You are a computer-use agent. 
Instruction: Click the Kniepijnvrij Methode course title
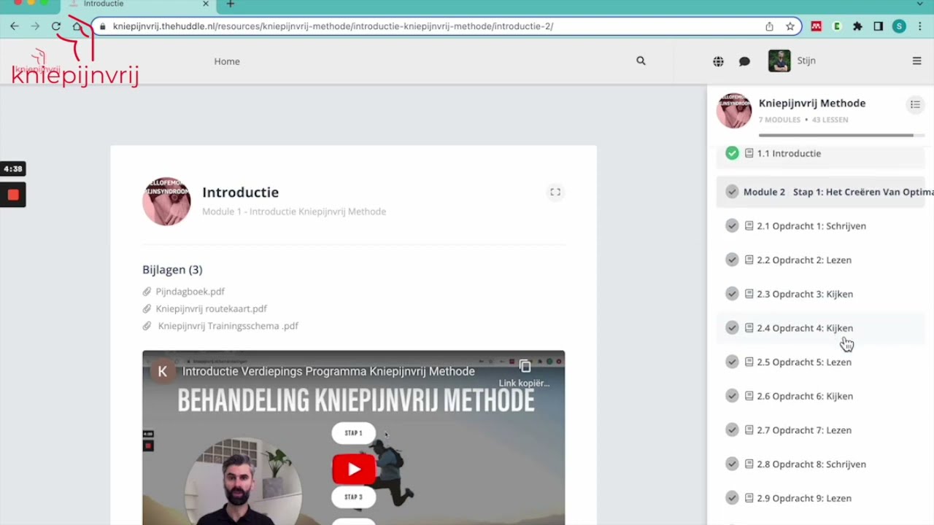(812, 103)
